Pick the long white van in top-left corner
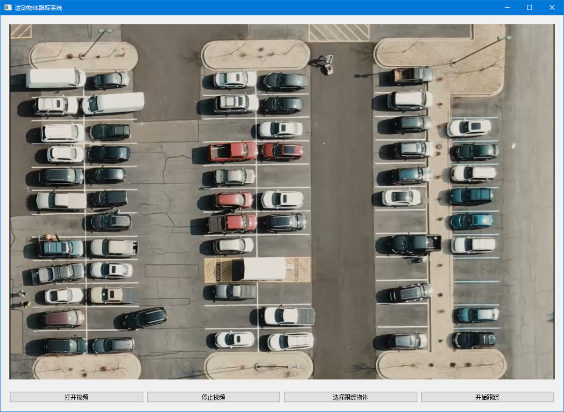Screen dimensions: 564x412 pos(55,78)
